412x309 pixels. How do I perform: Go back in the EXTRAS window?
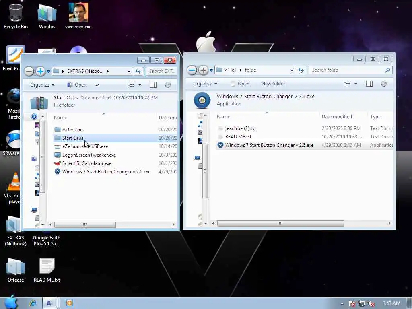click(29, 71)
